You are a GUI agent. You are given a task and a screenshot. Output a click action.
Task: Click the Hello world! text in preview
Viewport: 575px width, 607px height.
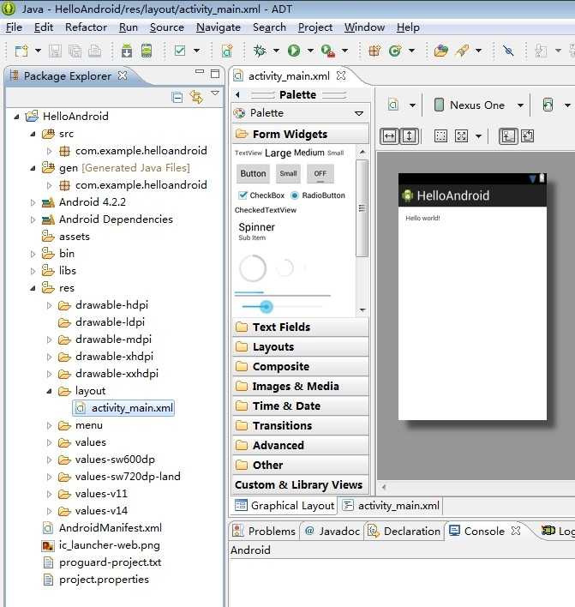[x=422, y=218]
